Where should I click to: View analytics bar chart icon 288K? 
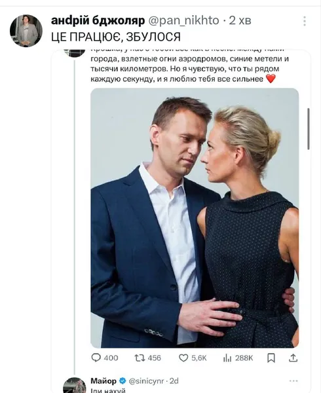pos(227,358)
